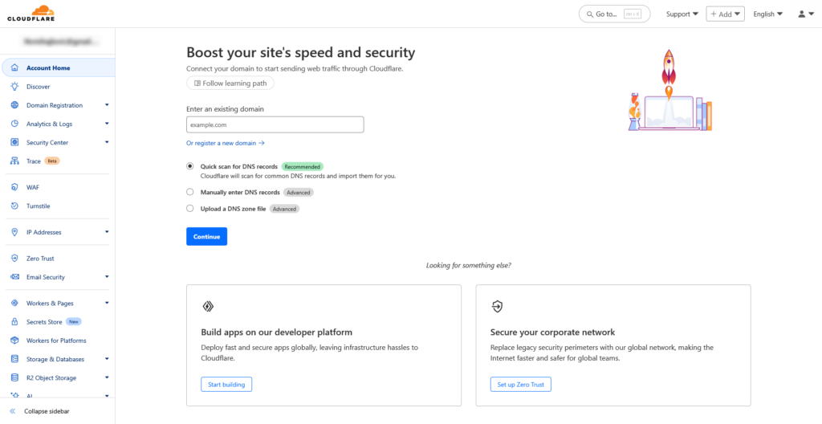The width and height of the screenshot is (822, 424).
Task: Click the existing domain input field
Action: point(275,125)
